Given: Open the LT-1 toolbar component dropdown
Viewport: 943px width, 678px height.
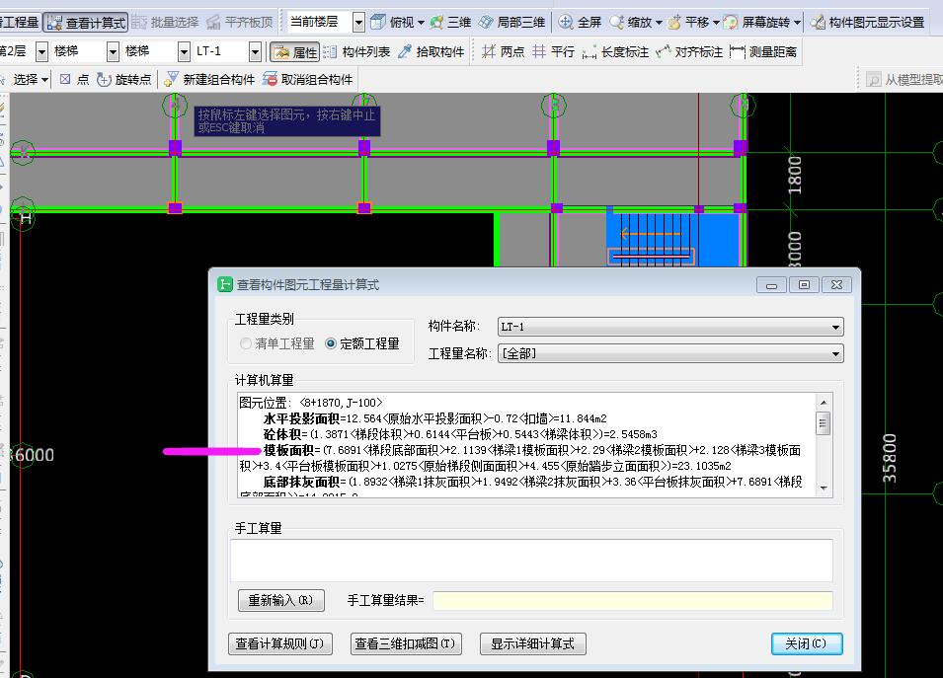Looking at the screenshot, I should pos(255,51).
